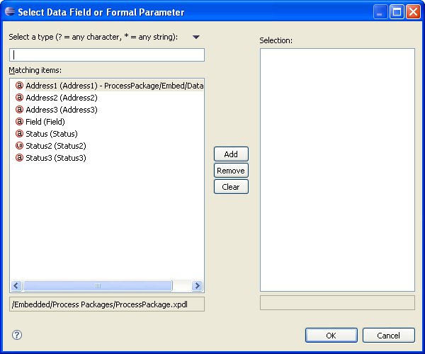Open the help question mark icon
This screenshot has height=354, width=425.
coord(17,335)
